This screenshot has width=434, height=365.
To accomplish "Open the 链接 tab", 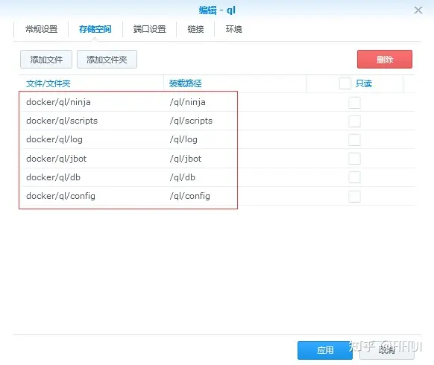I will click(x=195, y=29).
